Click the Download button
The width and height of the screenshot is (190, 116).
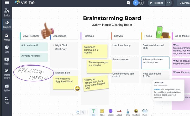pyautogui.click(x=184, y=3)
